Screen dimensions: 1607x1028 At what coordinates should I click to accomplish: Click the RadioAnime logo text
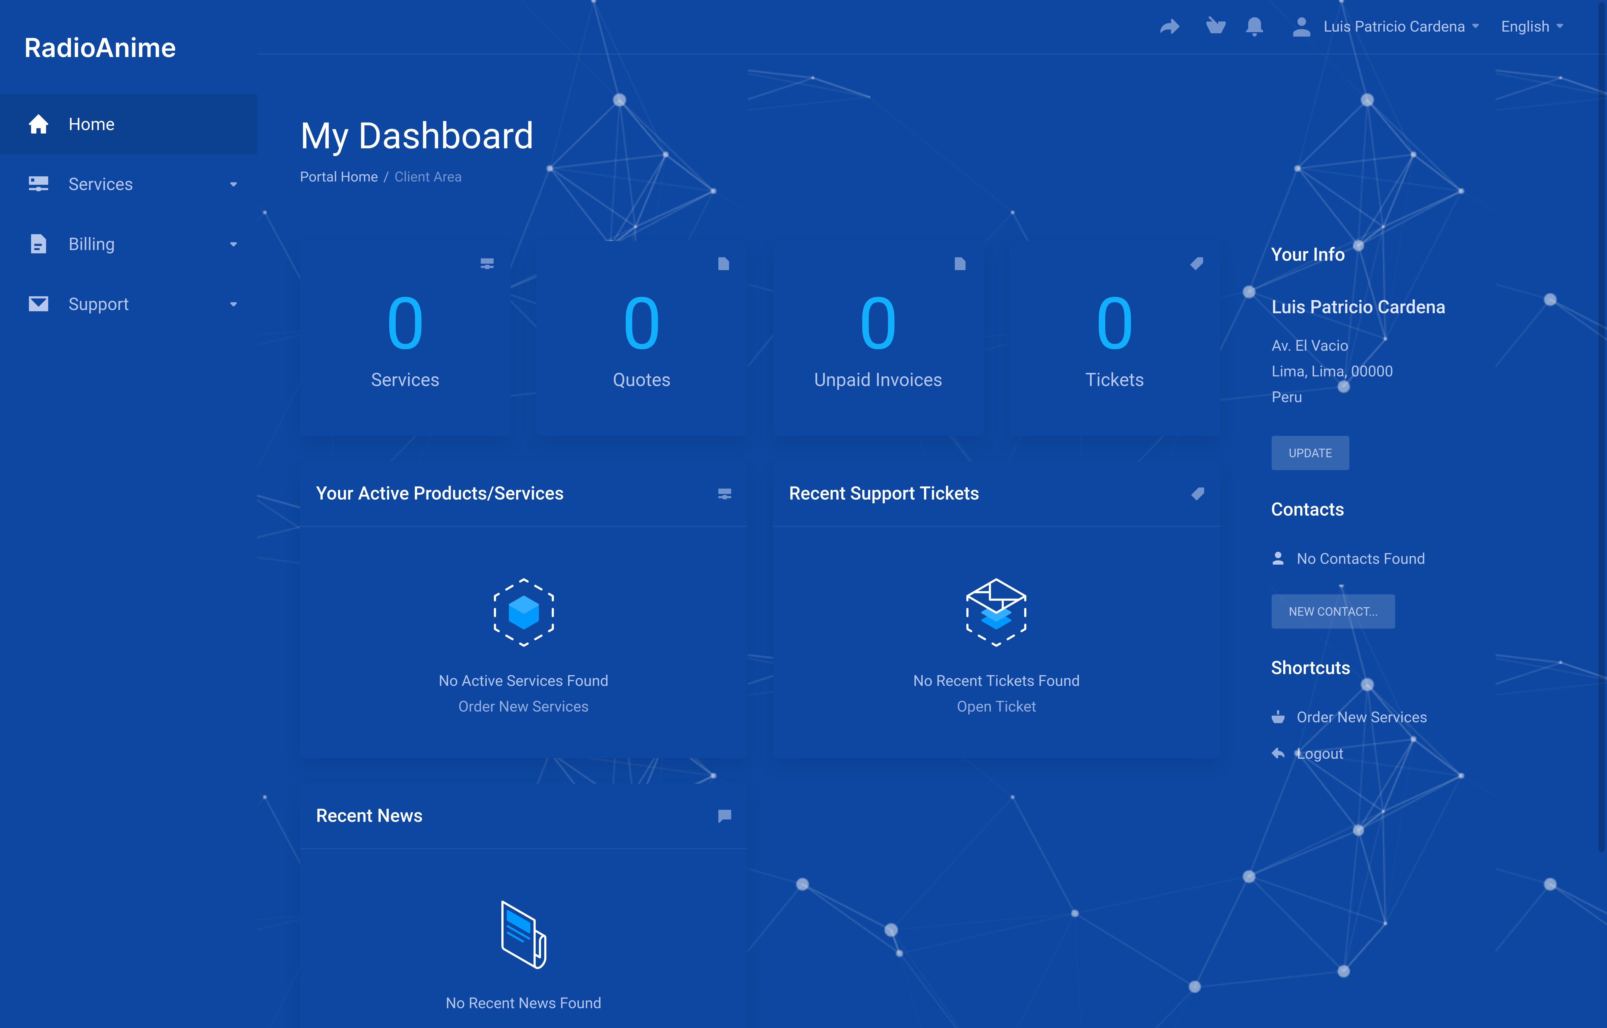pyautogui.click(x=100, y=48)
